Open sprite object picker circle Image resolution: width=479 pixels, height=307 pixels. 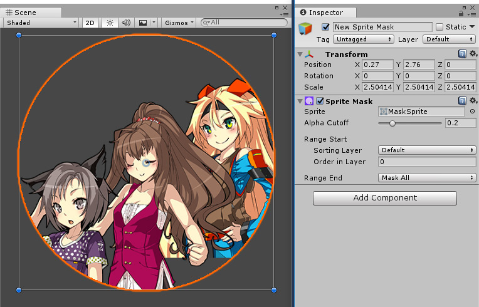tap(472, 112)
